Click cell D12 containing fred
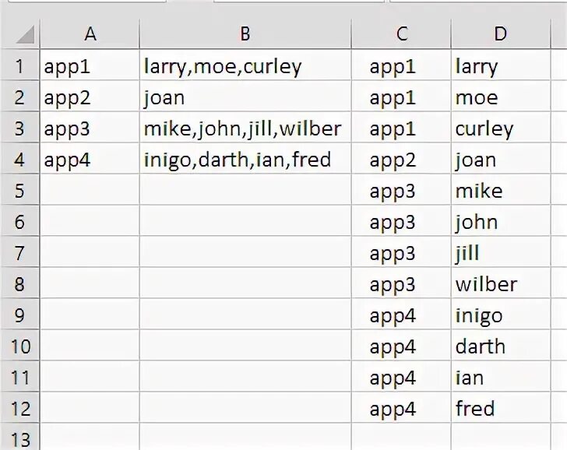567x450 pixels. pos(500,410)
